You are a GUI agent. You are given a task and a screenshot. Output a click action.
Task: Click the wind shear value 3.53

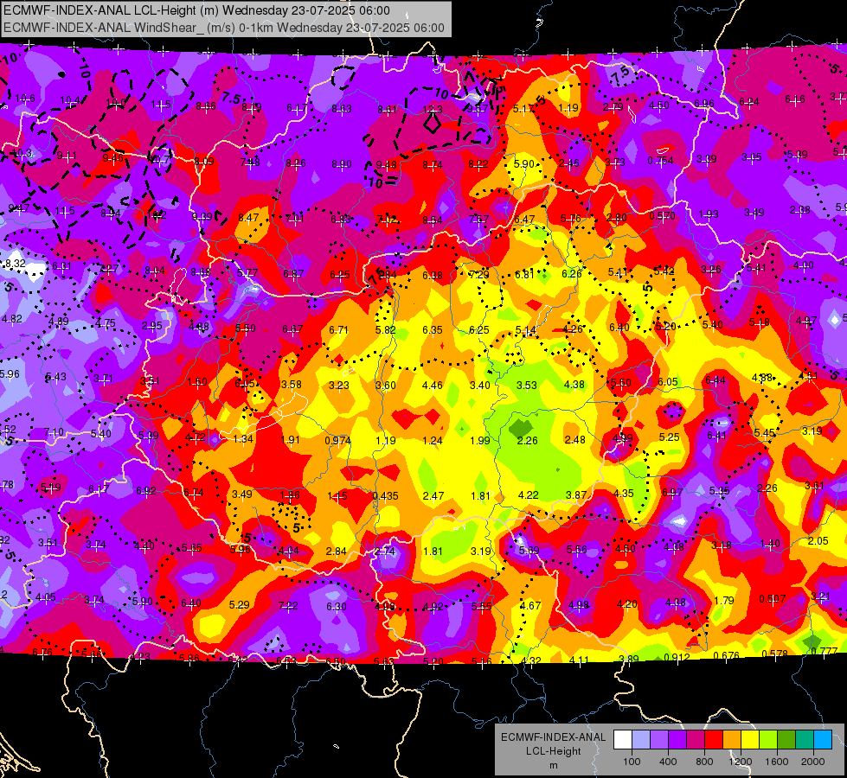pos(527,385)
